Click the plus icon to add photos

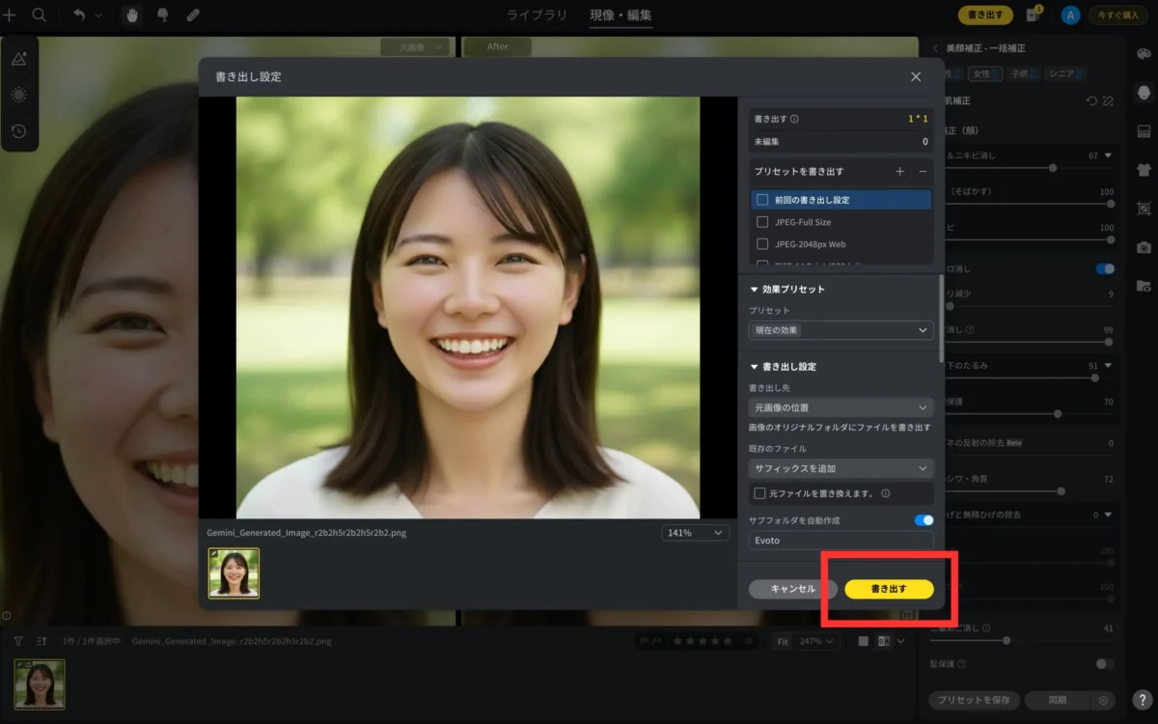coord(10,14)
